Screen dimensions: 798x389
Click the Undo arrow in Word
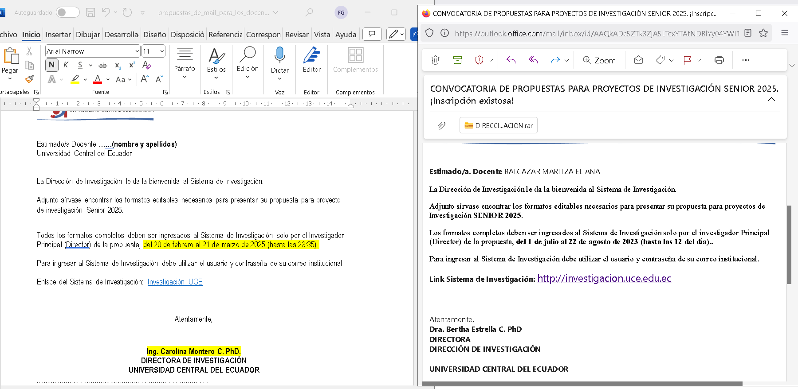click(106, 12)
